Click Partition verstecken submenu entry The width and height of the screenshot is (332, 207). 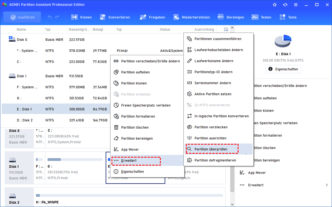tap(219, 127)
